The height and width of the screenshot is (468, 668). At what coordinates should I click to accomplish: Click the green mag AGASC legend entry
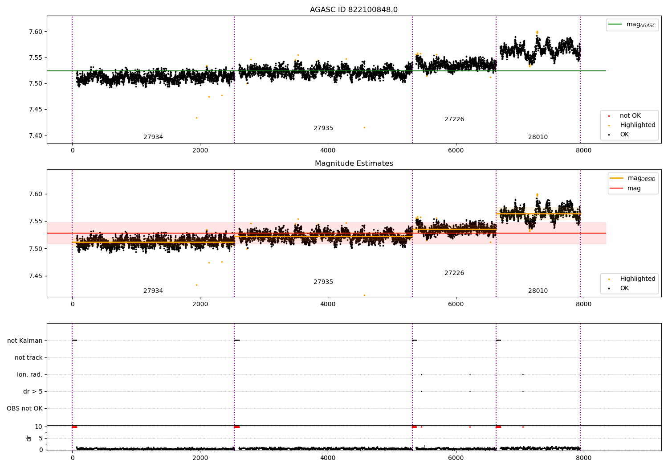(x=632, y=25)
